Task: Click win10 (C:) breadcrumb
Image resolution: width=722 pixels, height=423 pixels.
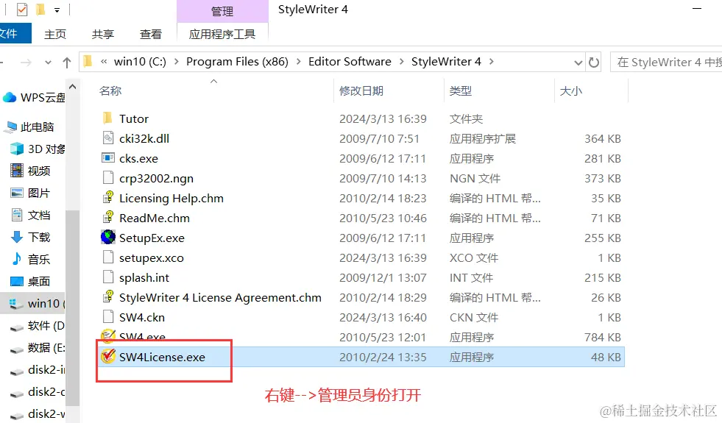Action: [x=140, y=62]
